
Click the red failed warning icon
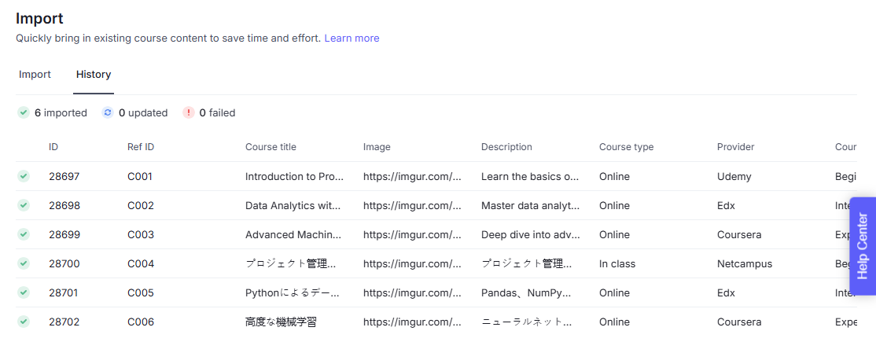(x=188, y=112)
